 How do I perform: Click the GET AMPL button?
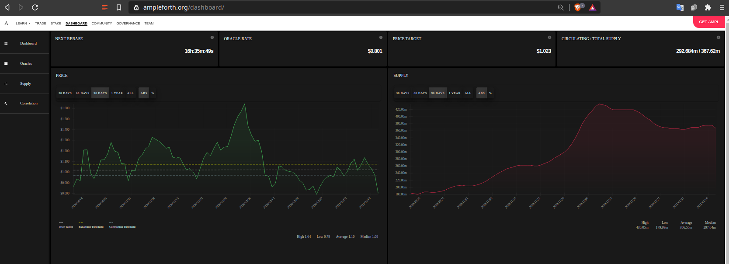click(709, 22)
